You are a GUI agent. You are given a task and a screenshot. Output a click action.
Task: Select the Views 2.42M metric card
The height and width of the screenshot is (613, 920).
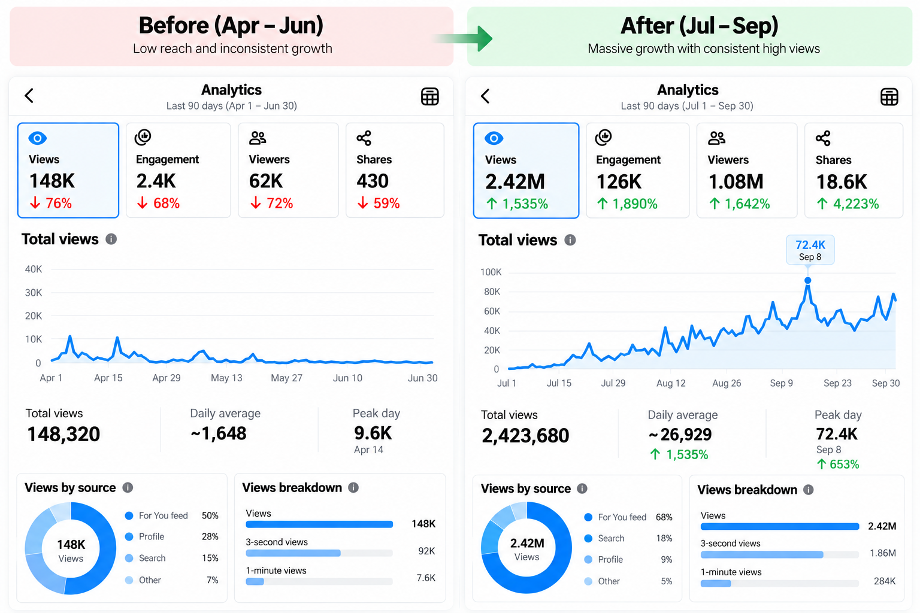tap(526, 171)
